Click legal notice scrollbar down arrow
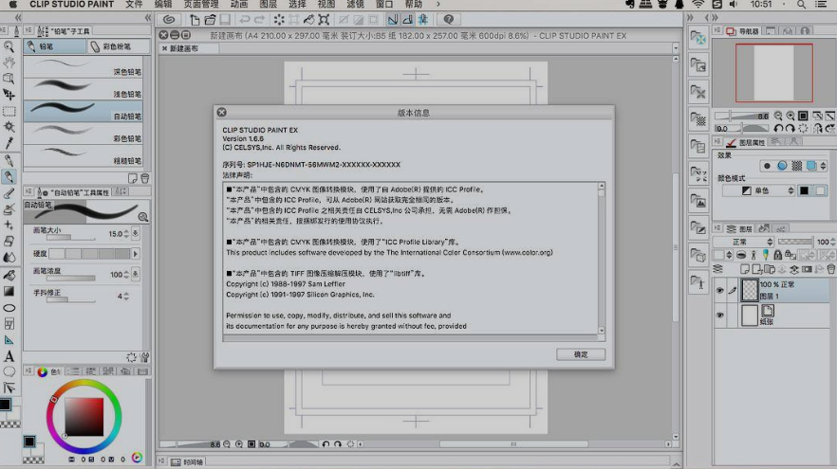The image size is (837, 469). pyautogui.click(x=601, y=331)
